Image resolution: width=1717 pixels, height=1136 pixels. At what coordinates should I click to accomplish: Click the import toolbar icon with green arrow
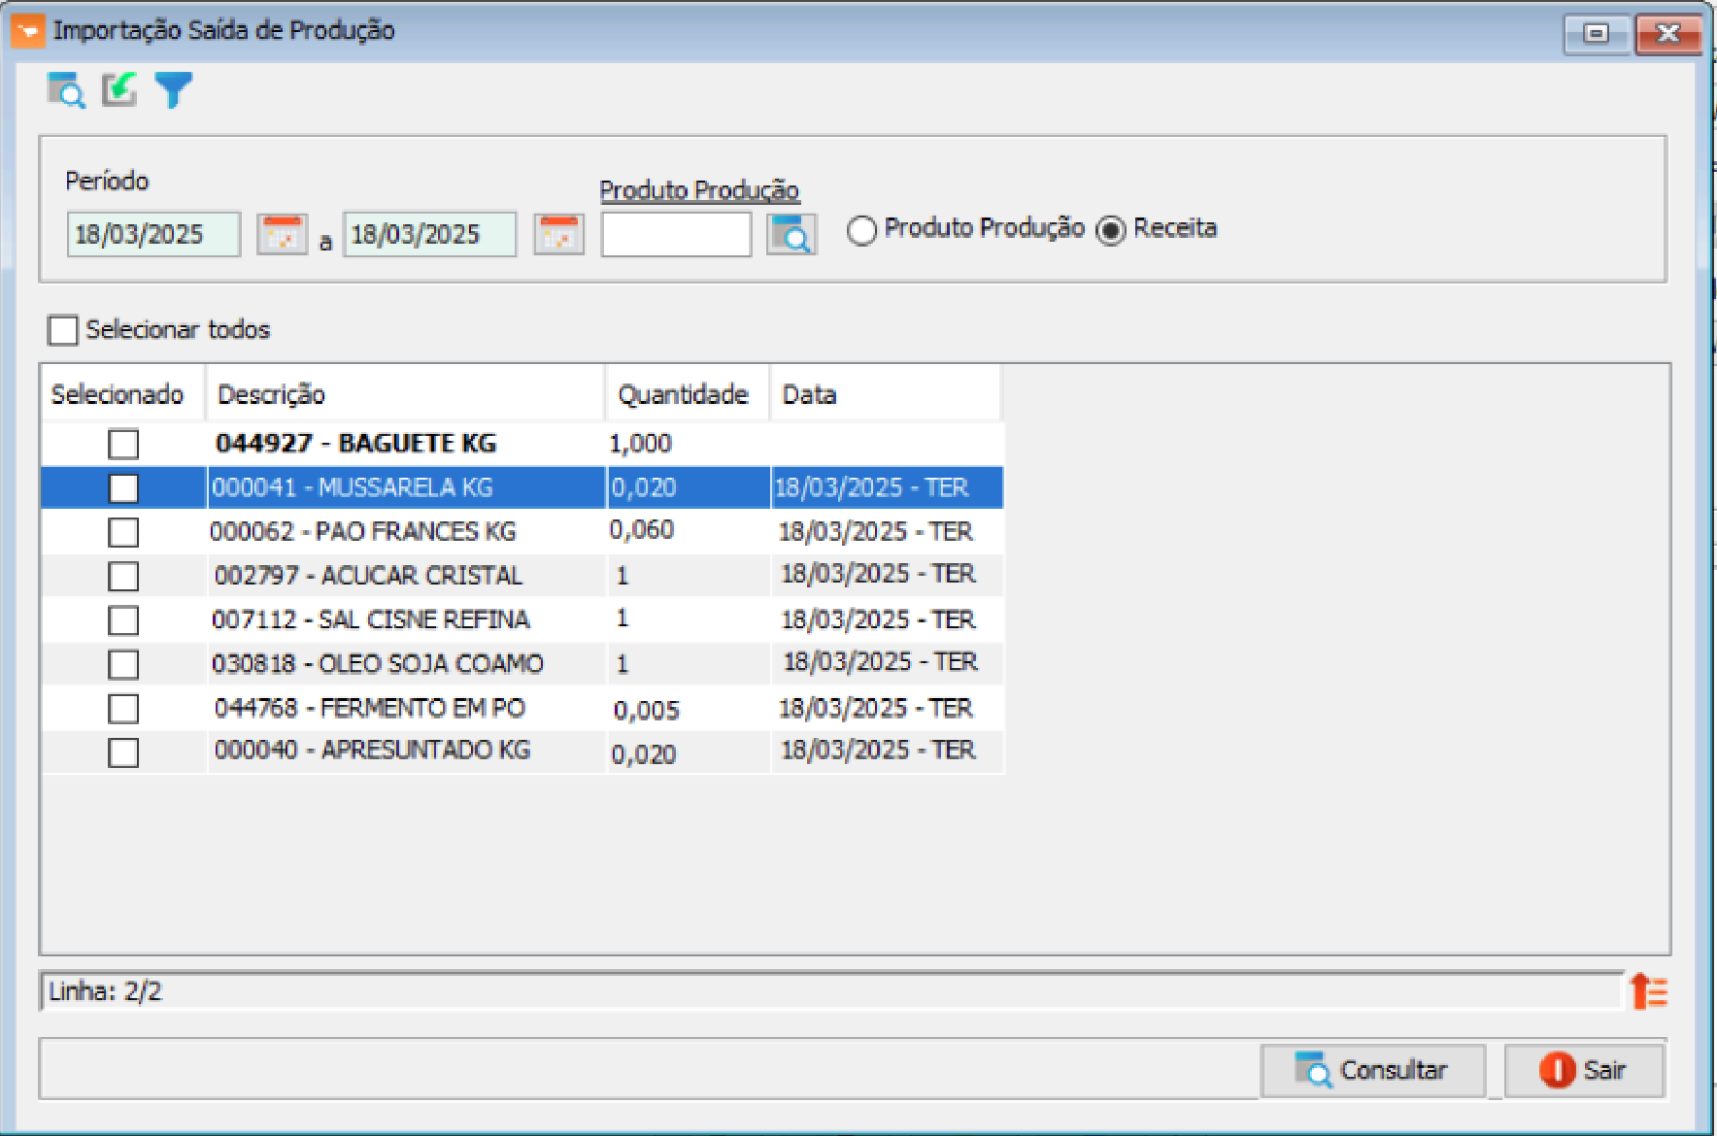119,90
